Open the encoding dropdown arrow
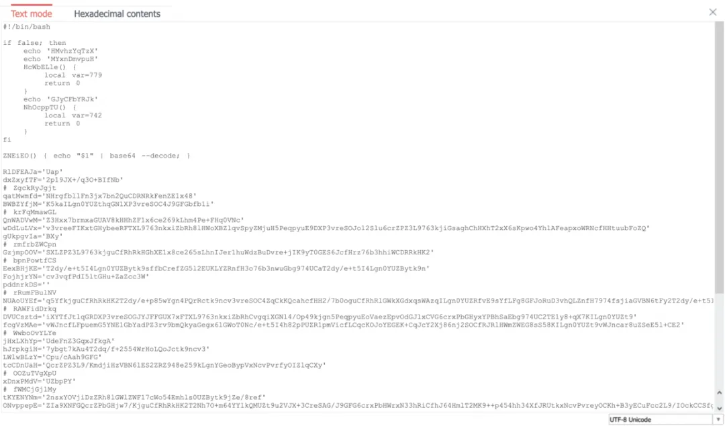The image size is (725, 426). point(718,419)
